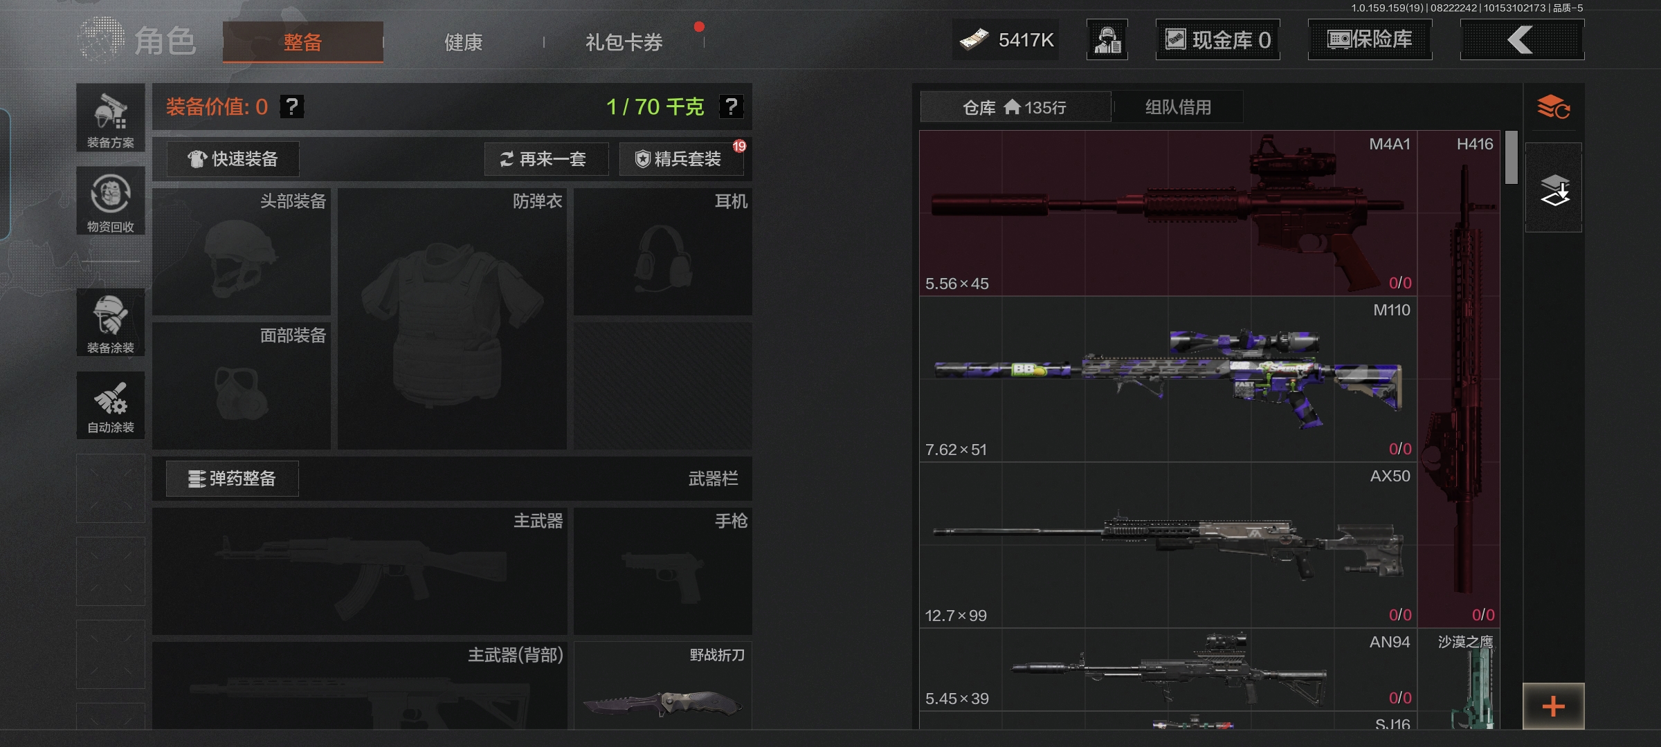The width and height of the screenshot is (1661, 747).
Task: Open the 现金库 0 button
Action: (1217, 39)
